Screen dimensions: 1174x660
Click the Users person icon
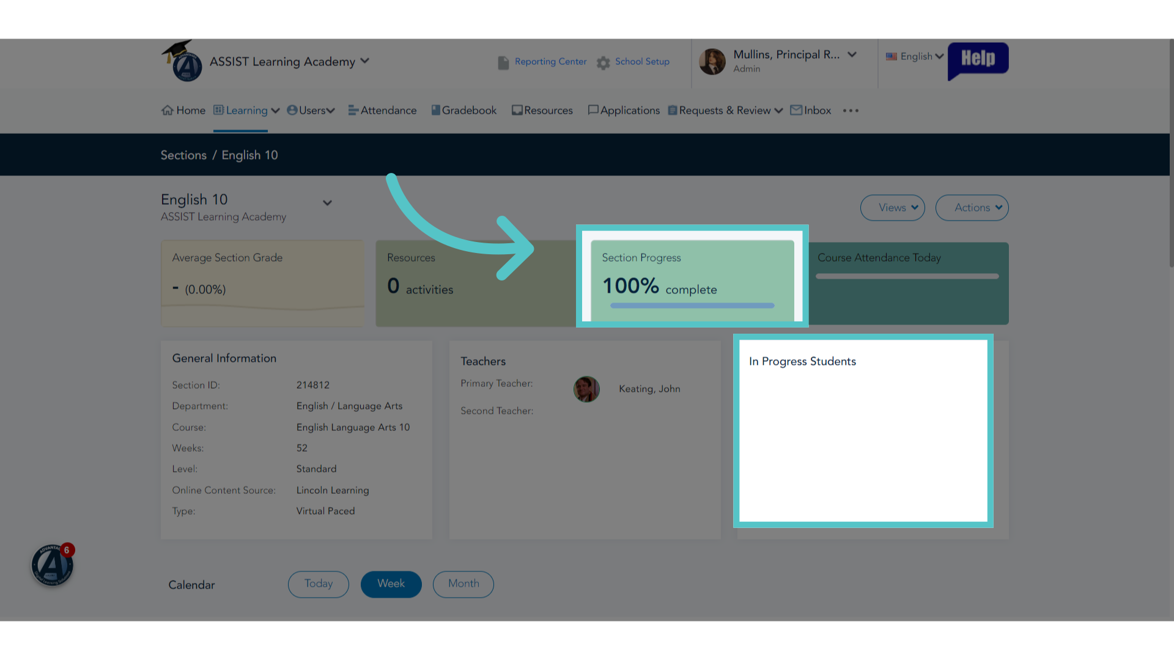point(292,110)
